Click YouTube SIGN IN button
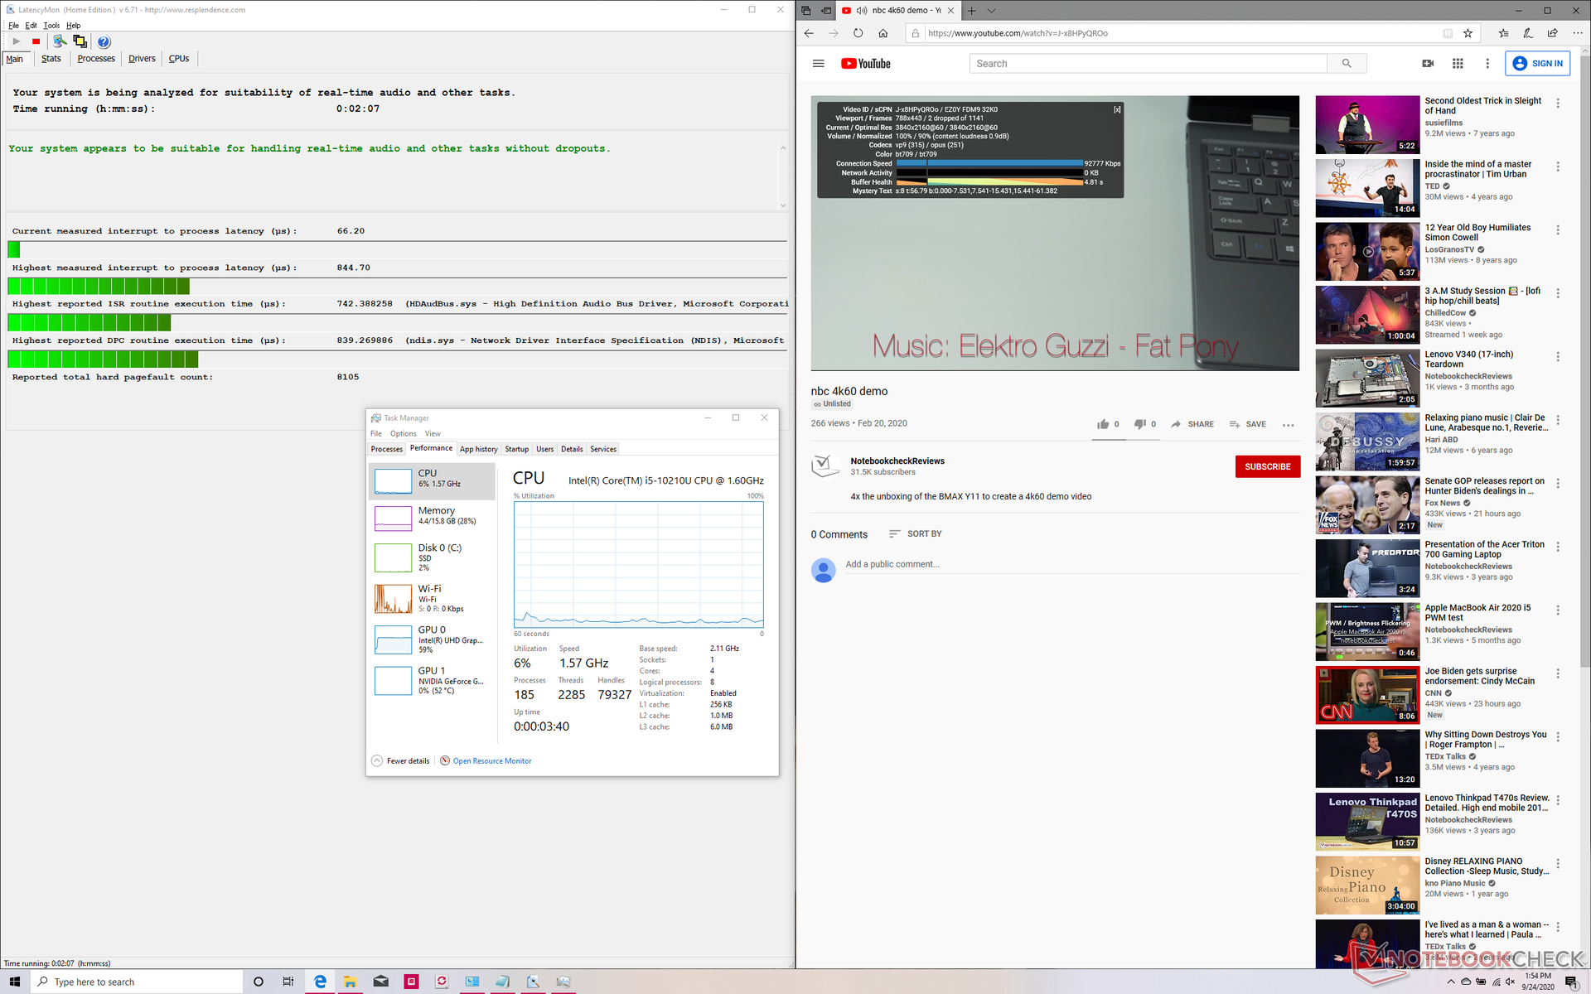Image resolution: width=1591 pixels, height=994 pixels. tap(1538, 64)
